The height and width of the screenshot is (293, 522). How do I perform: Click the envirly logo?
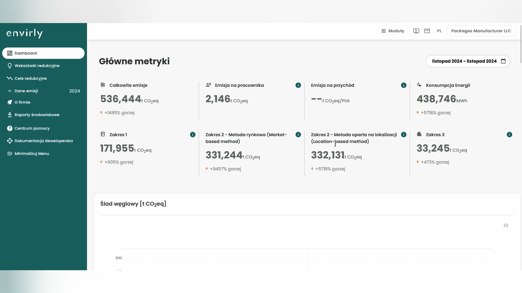click(24, 33)
